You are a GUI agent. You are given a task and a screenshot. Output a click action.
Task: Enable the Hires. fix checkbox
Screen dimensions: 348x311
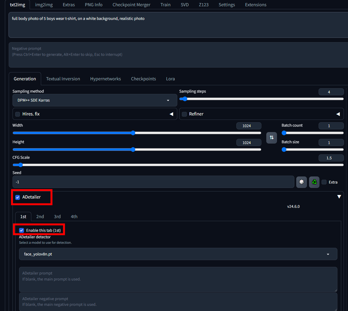coord(18,114)
